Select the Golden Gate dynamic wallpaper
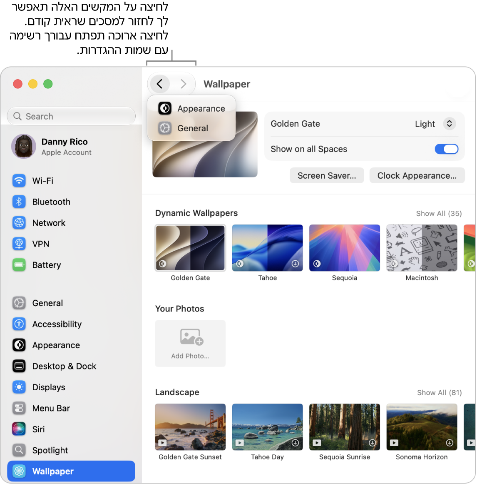 190,248
